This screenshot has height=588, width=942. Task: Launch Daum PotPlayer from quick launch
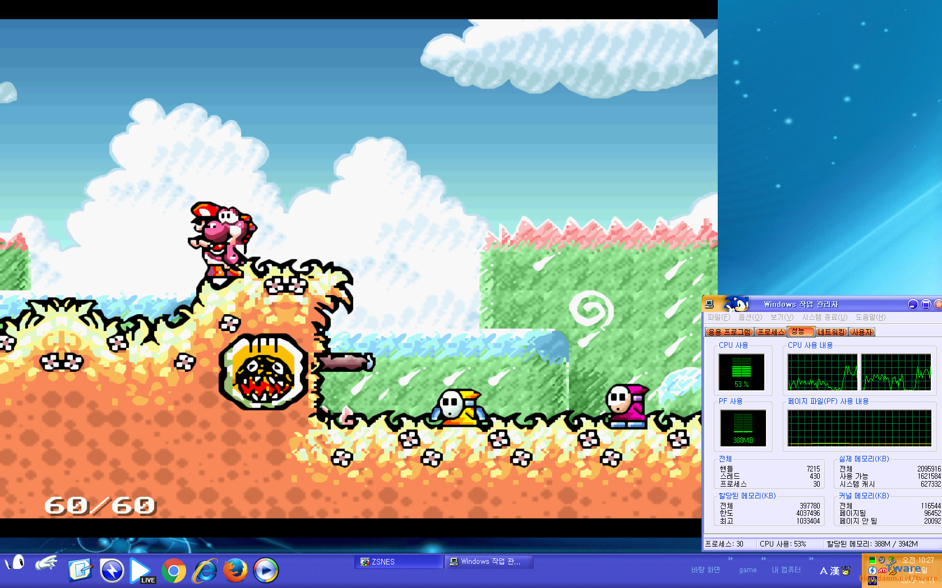pyautogui.click(x=112, y=570)
